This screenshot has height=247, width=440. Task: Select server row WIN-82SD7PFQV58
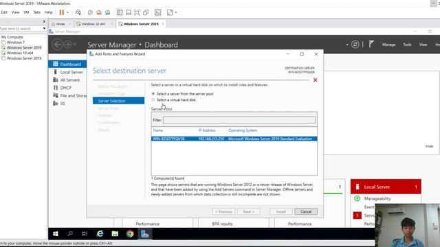click(x=234, y=139)
